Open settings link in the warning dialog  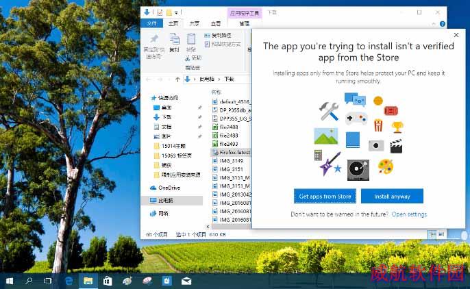coord(409,214)
